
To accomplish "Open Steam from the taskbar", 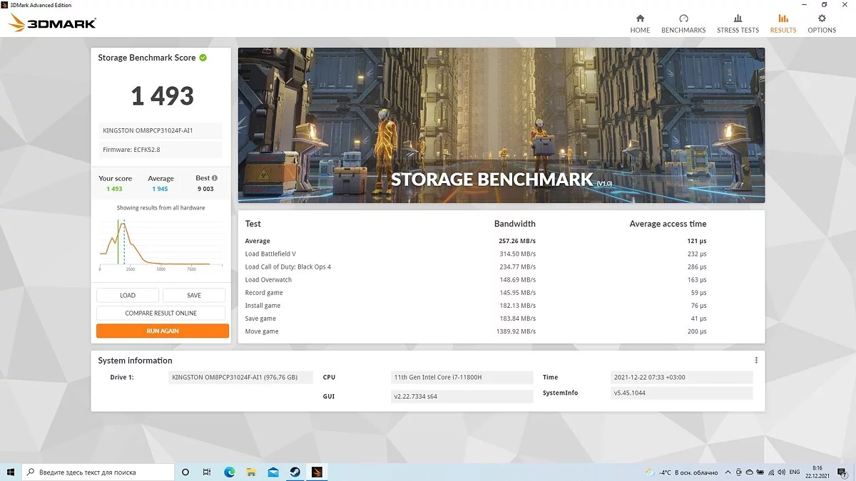I will coord(295,472).
